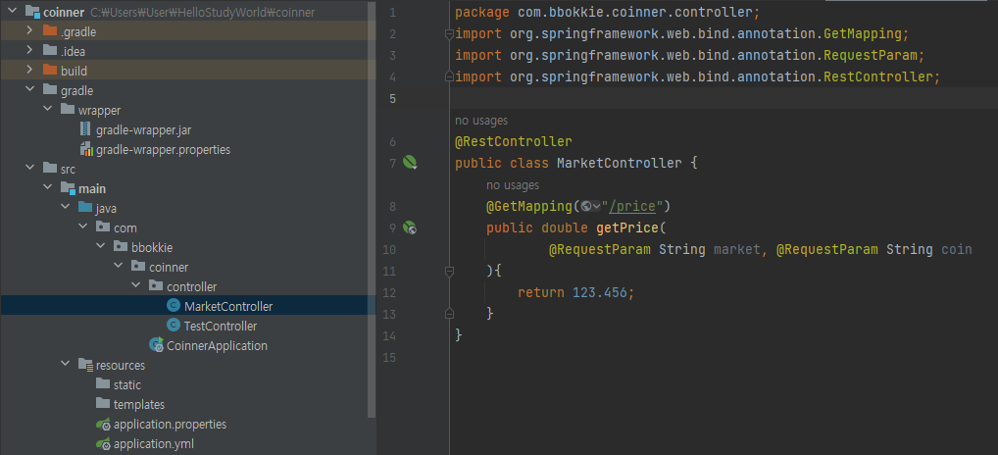998x455 pixels.
Task: Click the fold end marker at line 13
Action: click(449, 313)
